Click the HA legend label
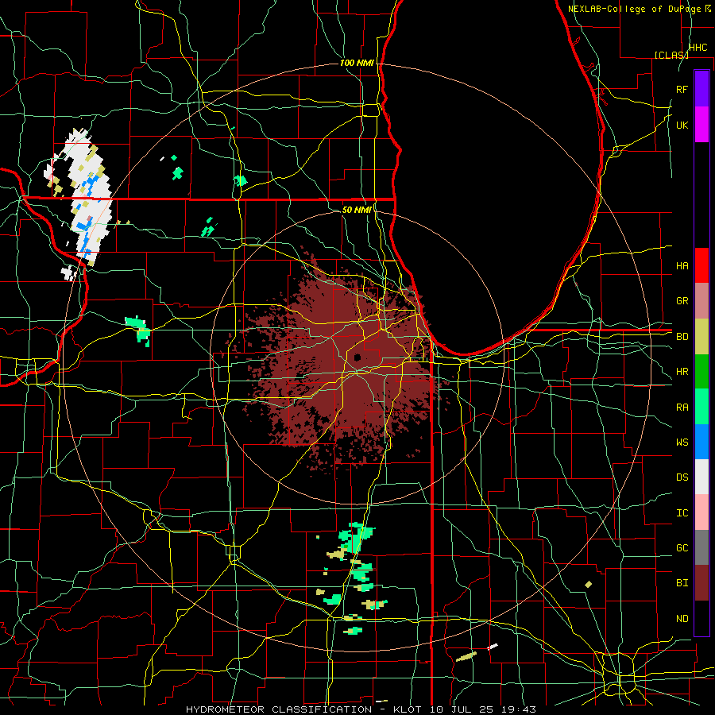Screen dimensions: 715x715 682,265
